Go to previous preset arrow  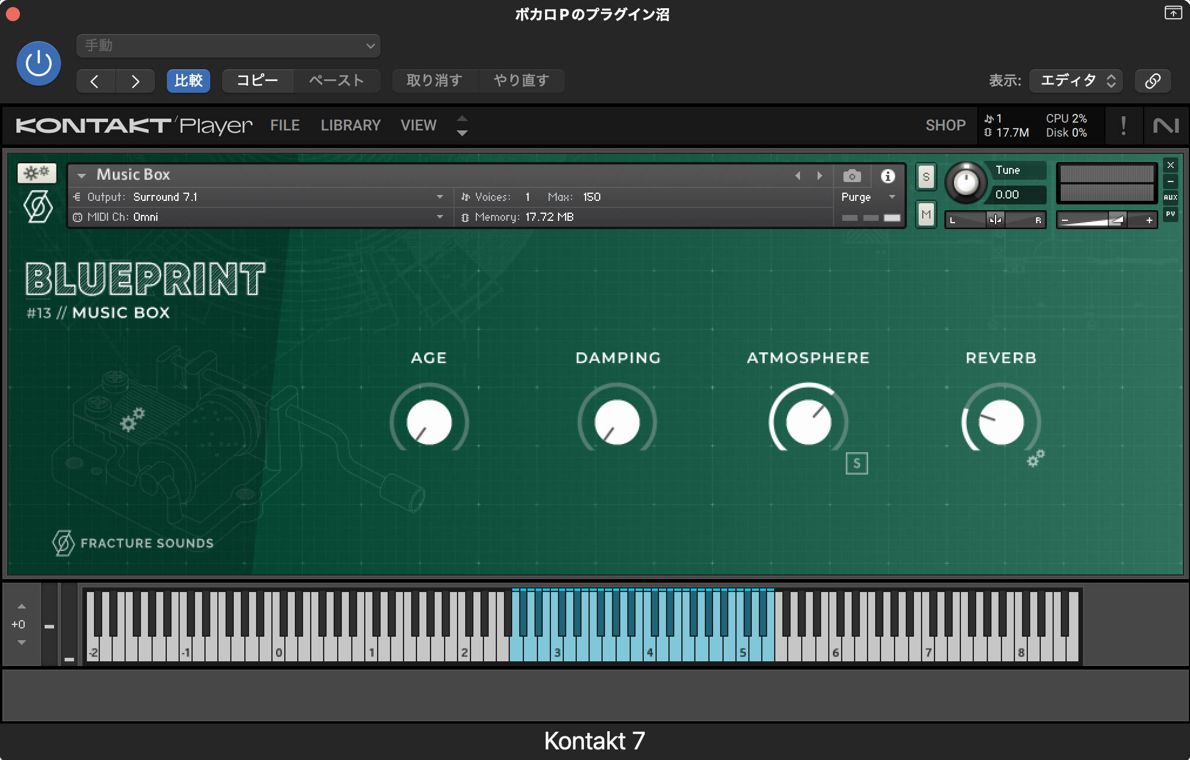tap(96, 81)
